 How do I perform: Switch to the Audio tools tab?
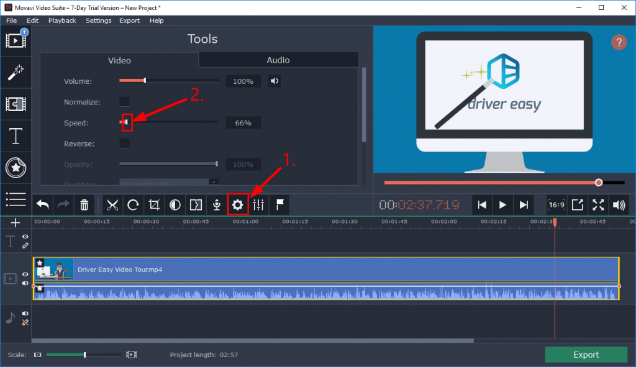pyautogui.click(x=278, y=60)
